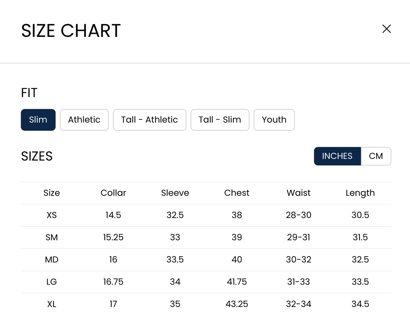Switch to Tall - Athletic fit

click(x=150, y=120)
